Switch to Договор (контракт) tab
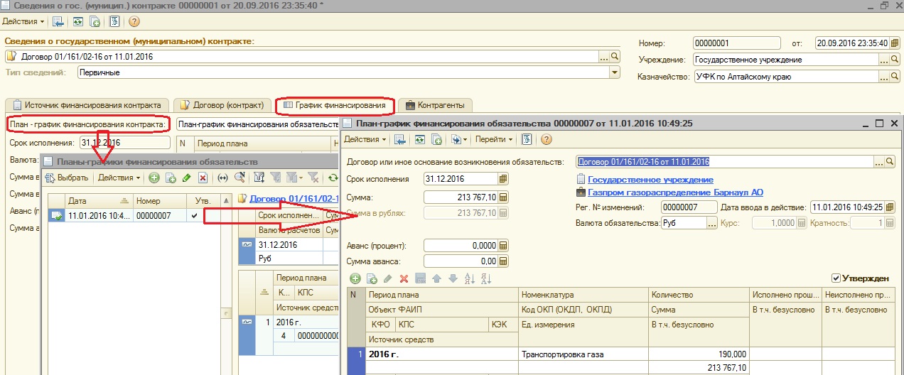Image resolution: width=904 pixels, height=375 pixels. click(x=222, y=105)
